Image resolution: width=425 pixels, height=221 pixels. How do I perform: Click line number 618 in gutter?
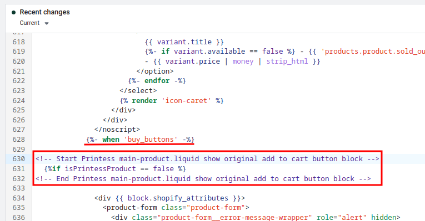coord(19,42)
